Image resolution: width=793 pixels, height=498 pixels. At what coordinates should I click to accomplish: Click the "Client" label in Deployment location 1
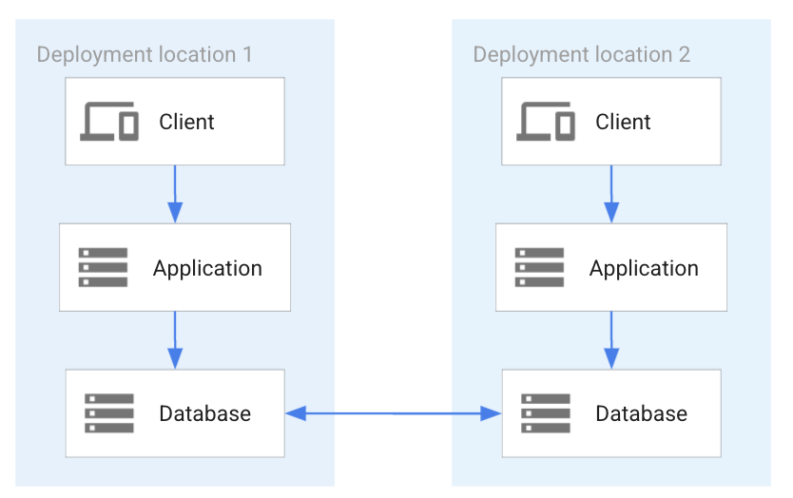186,122
